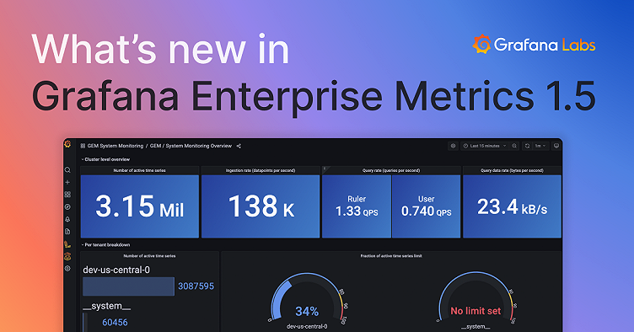Click the Grafana Enterprise Metrics 1.5 heading
Screen dimensions: 634x332
(x=314, y=97)
